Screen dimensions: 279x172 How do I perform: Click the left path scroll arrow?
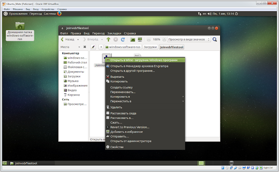[101, 47]
